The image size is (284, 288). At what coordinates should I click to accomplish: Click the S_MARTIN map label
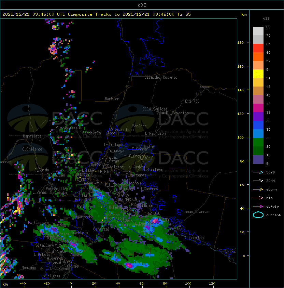click(129, 199)
